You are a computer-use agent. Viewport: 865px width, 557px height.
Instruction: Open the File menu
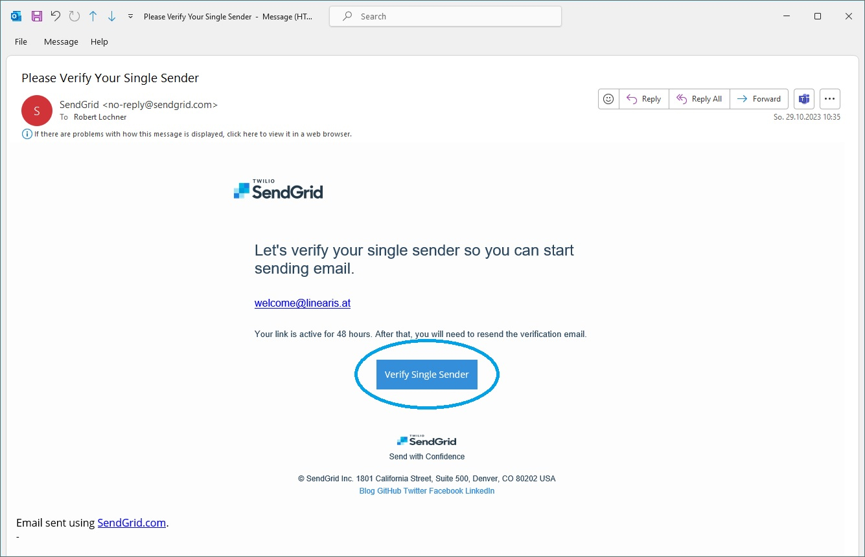[21, 41]
